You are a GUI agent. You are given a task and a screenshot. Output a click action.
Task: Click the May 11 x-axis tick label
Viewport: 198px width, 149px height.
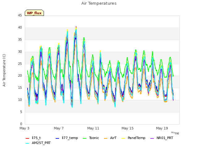pos(93,128)
